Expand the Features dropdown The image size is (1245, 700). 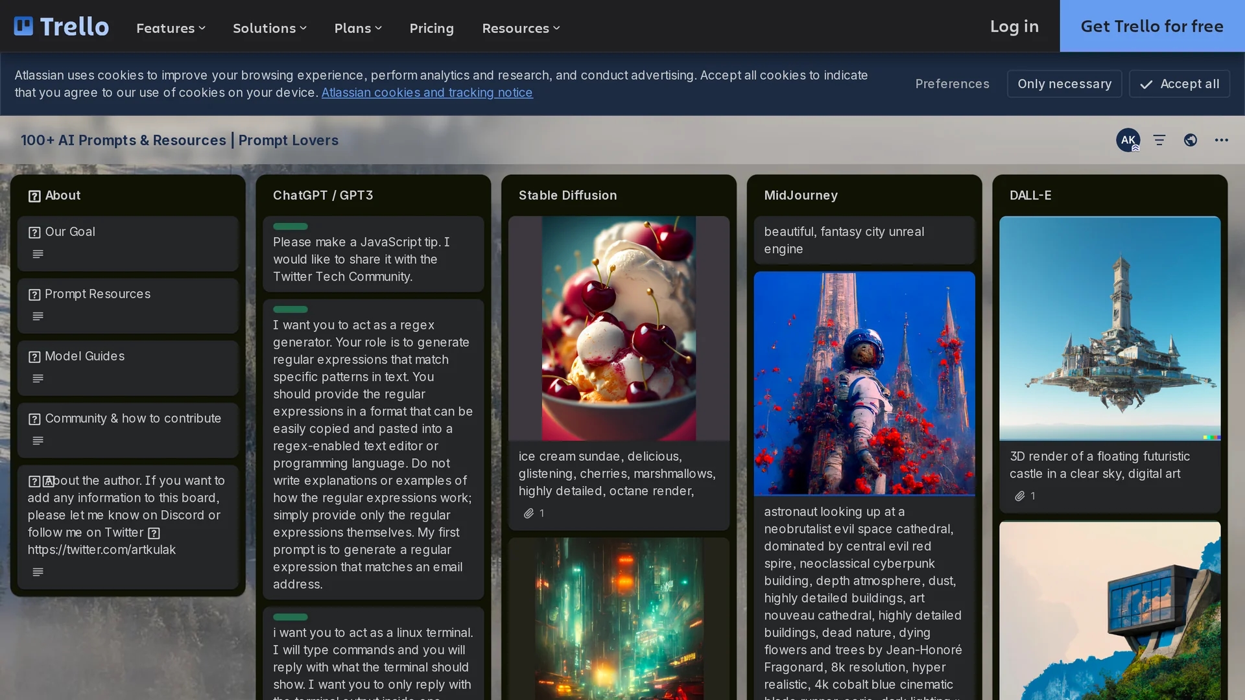171,28
